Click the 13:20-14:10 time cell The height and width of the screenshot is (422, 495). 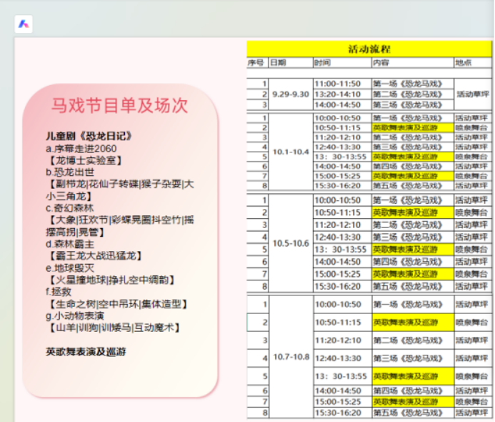pyautogui.click(x=337, y=94)
